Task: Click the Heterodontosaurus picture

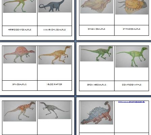Action: 20,6
